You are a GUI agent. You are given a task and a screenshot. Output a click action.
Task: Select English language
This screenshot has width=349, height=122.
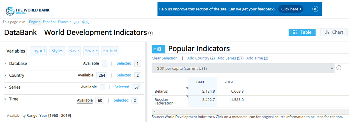click(x=35, y=22)
